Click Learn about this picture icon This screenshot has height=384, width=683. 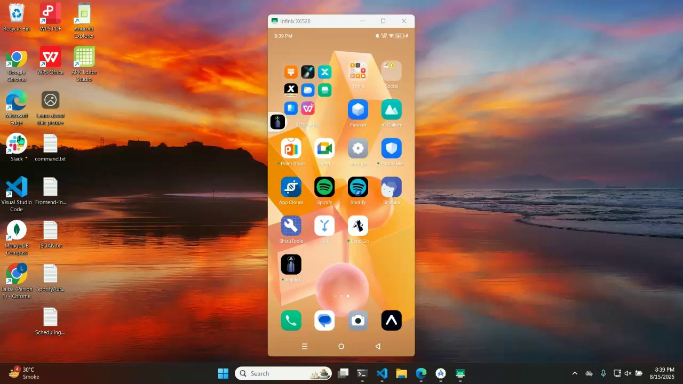click(x=50, y=108)
